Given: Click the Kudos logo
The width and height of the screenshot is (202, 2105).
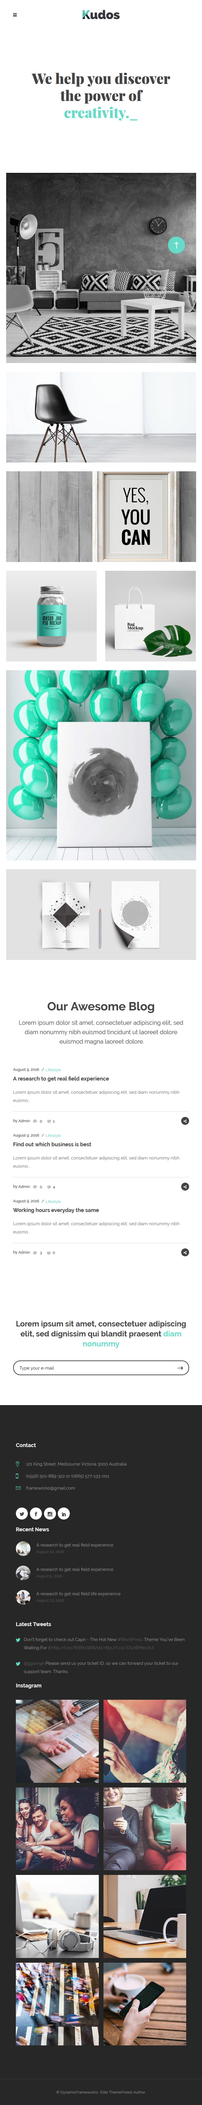Looking at the screenshot, I should (x=101, y=15).
